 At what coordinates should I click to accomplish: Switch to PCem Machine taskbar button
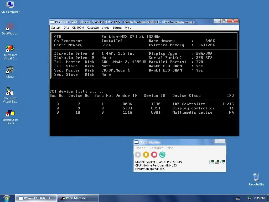coord(78,198)
